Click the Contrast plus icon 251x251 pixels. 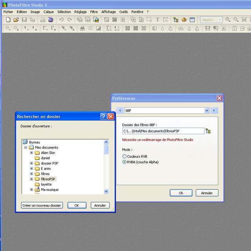click(x=35, y=28)
